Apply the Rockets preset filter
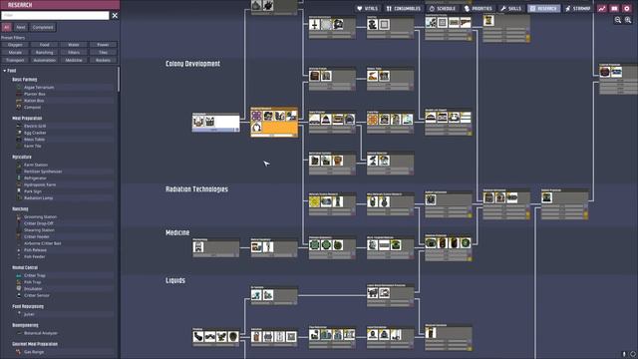 pos(103,60)
